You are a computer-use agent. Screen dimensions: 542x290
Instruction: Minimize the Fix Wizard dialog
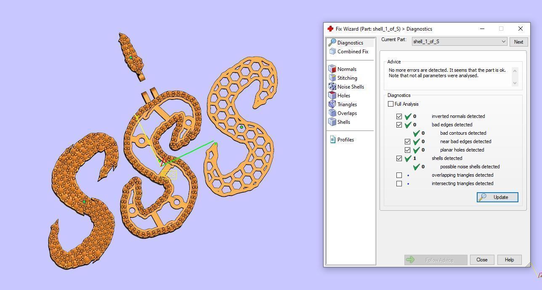pyautogui.click(x=482, y=29)
